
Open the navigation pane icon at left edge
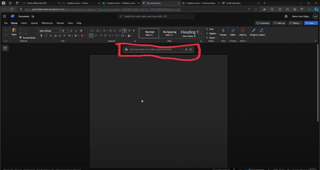(x=5, y=48)
